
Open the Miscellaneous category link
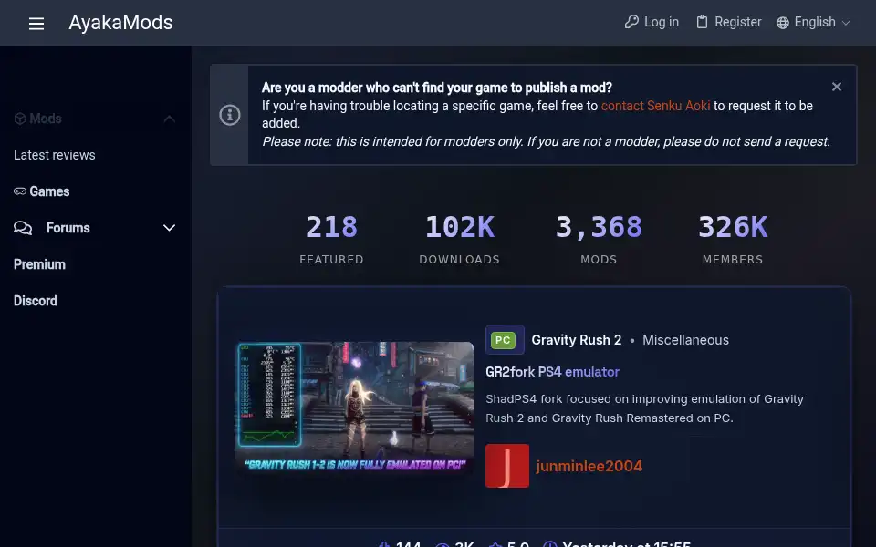click(685, 340)
